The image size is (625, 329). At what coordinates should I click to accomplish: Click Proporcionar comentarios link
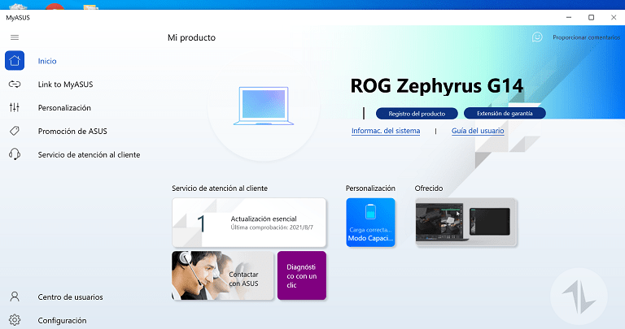[x=586, y=37]
